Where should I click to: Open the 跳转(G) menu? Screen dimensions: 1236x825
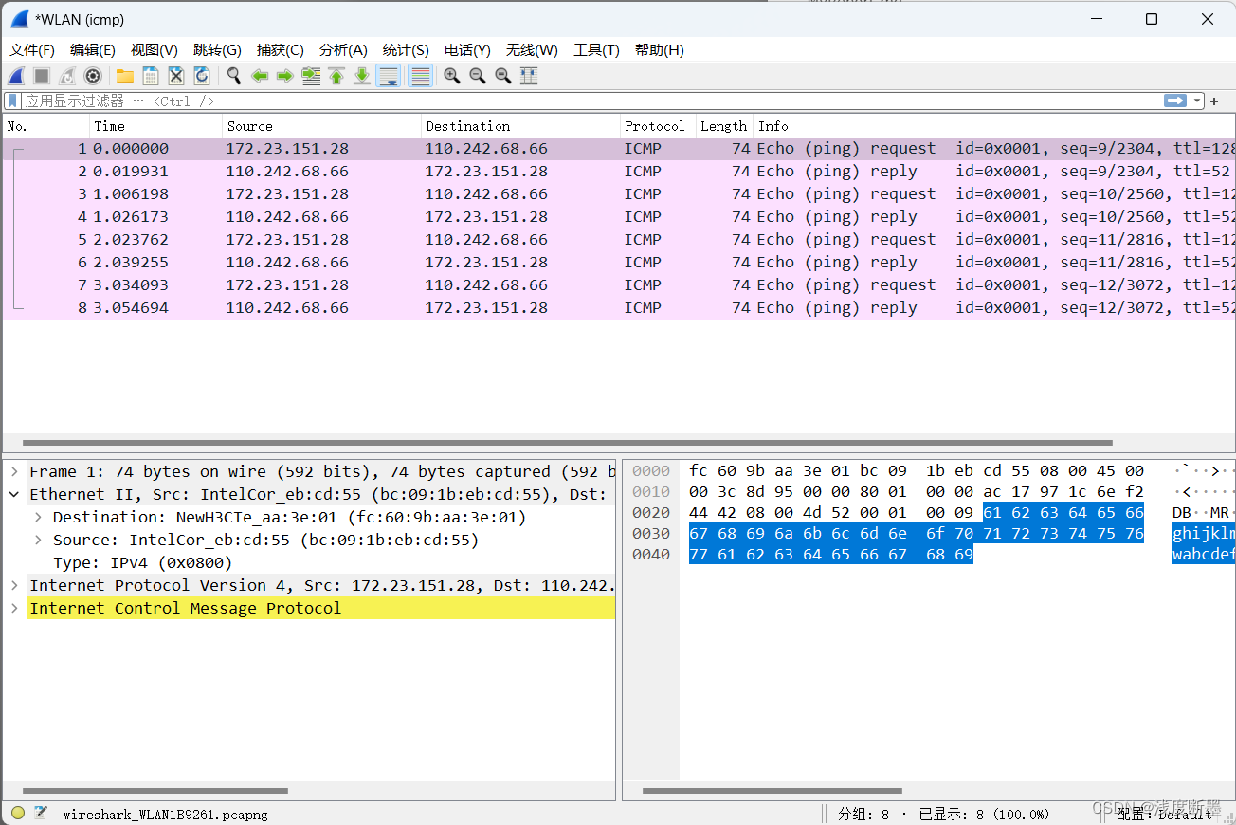point(217,49)
